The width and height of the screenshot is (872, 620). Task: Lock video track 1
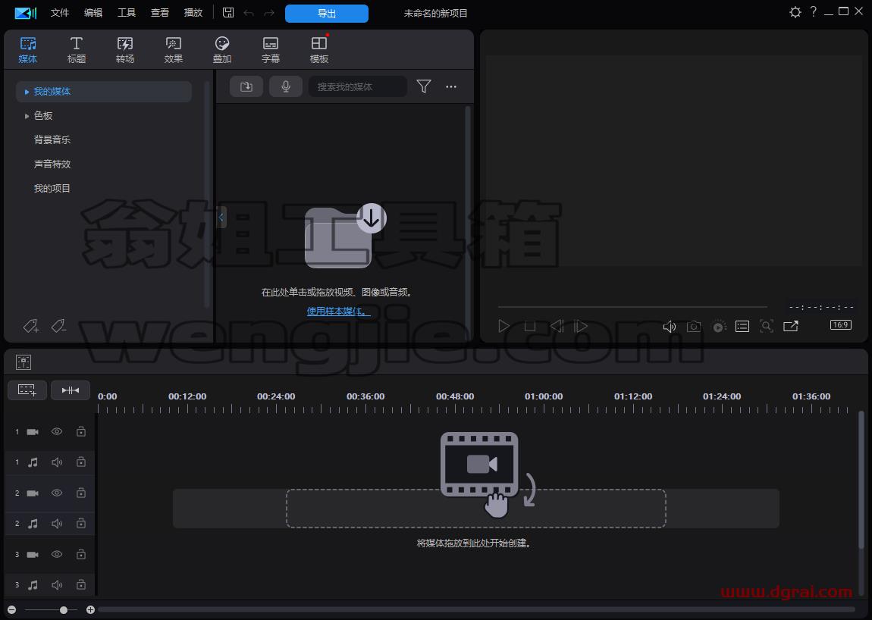point(80,431)
